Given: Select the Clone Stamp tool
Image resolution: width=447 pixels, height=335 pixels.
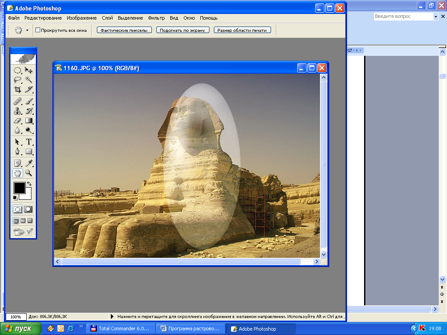Looking at the screenshot, I should 17,111.
